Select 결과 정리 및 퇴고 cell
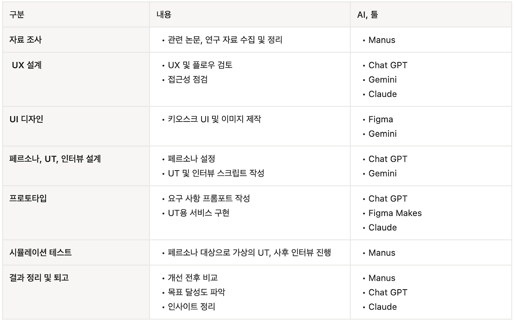 coord(39,278)
